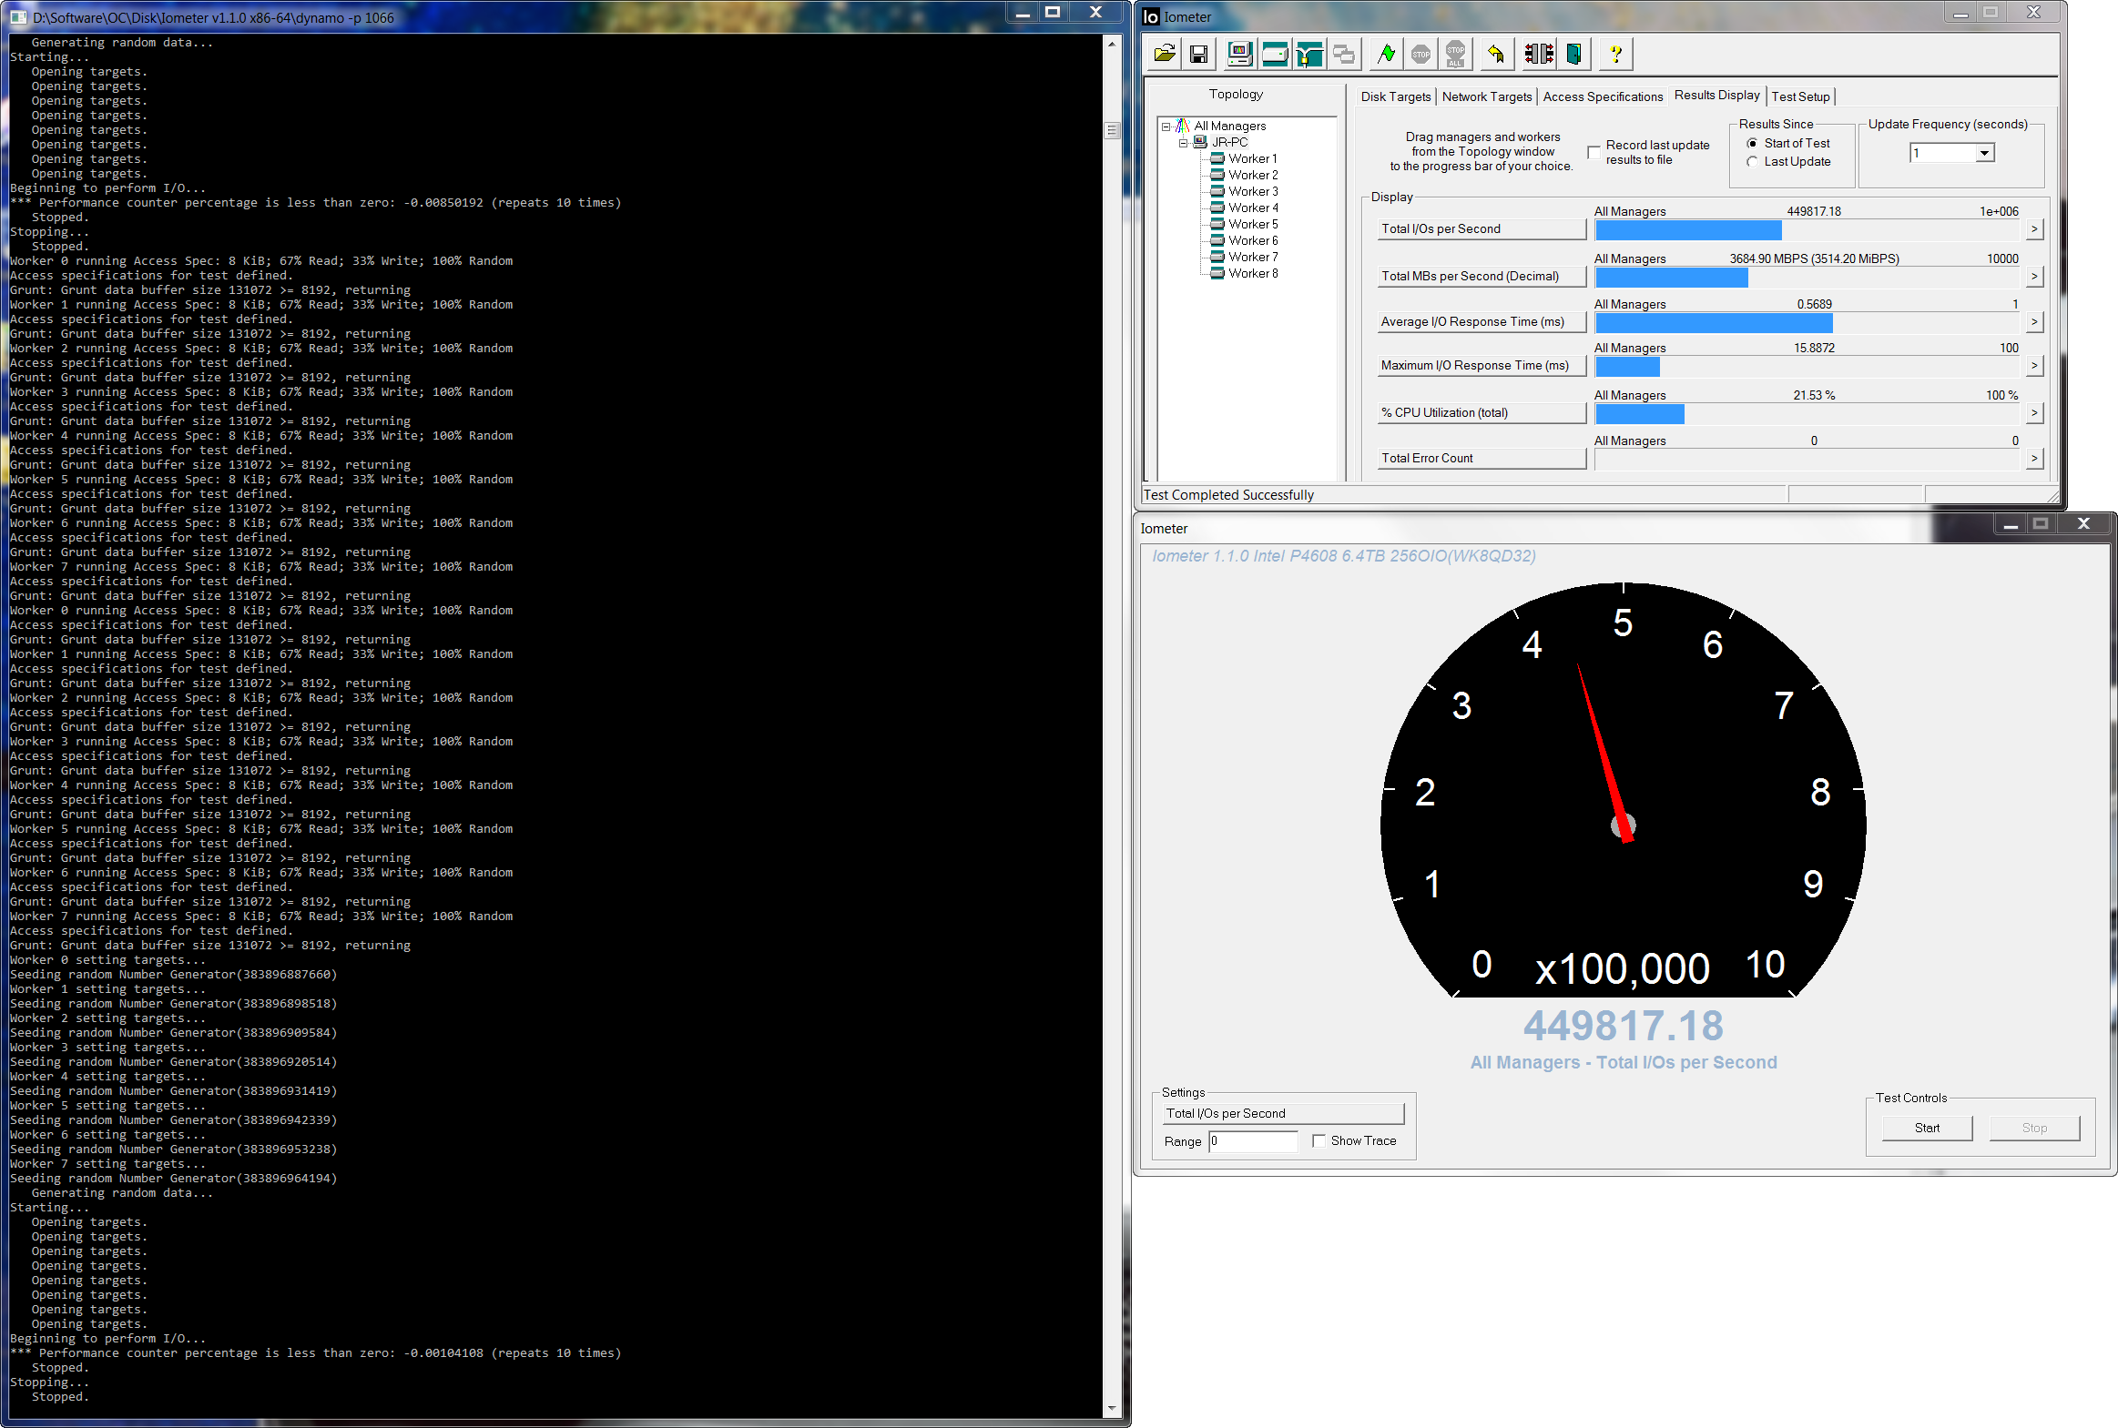The height and width of the screenshot is (1428, 2118).
Task: Exit Iometer via the door icon
Action: 1574,55
